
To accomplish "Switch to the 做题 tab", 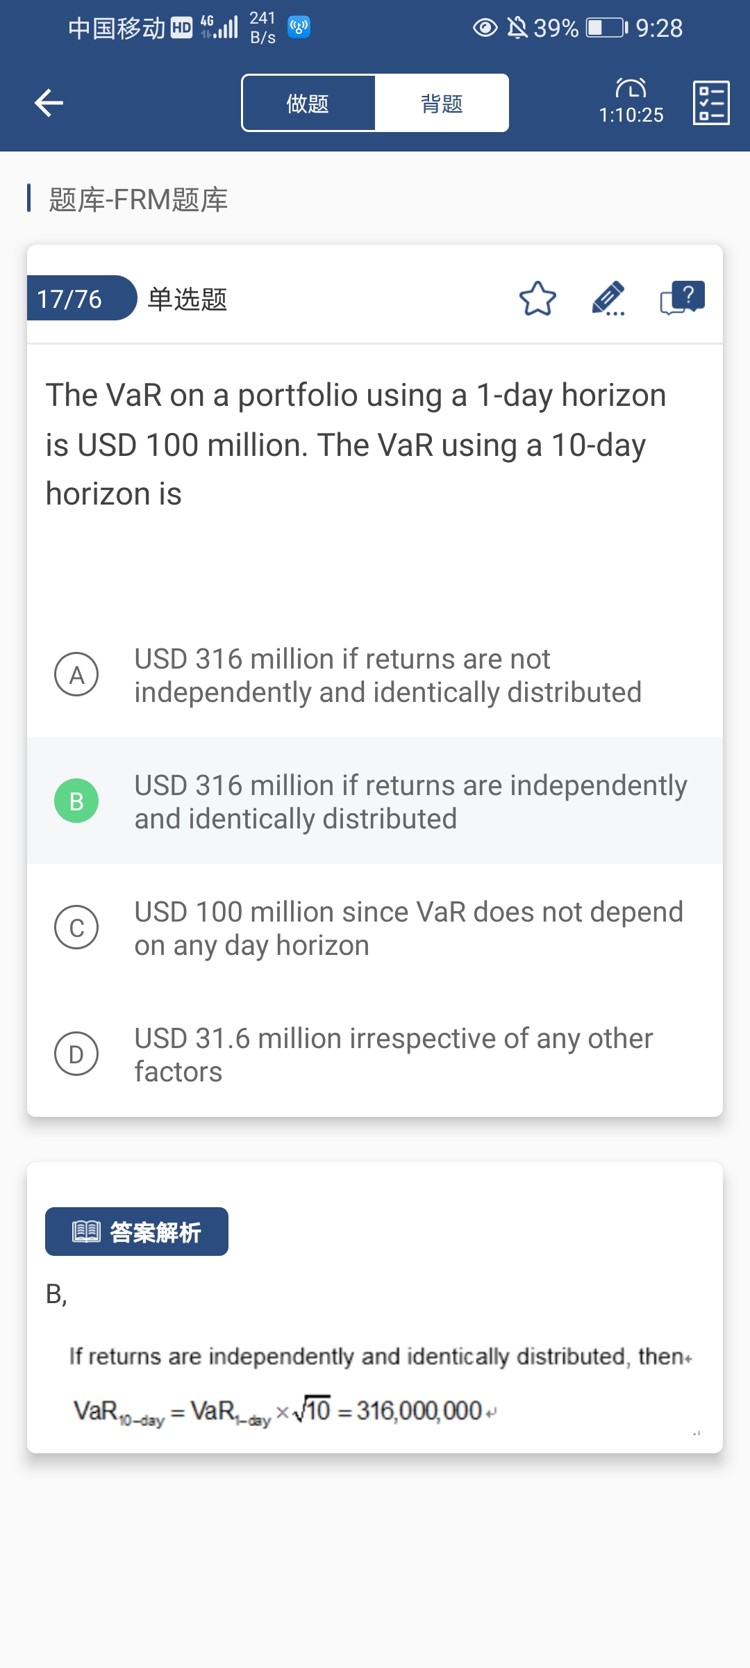I will point(308,103).
